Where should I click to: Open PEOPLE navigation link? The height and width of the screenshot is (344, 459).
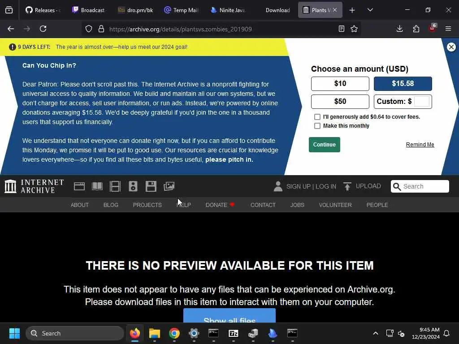[x=377, y=205]
